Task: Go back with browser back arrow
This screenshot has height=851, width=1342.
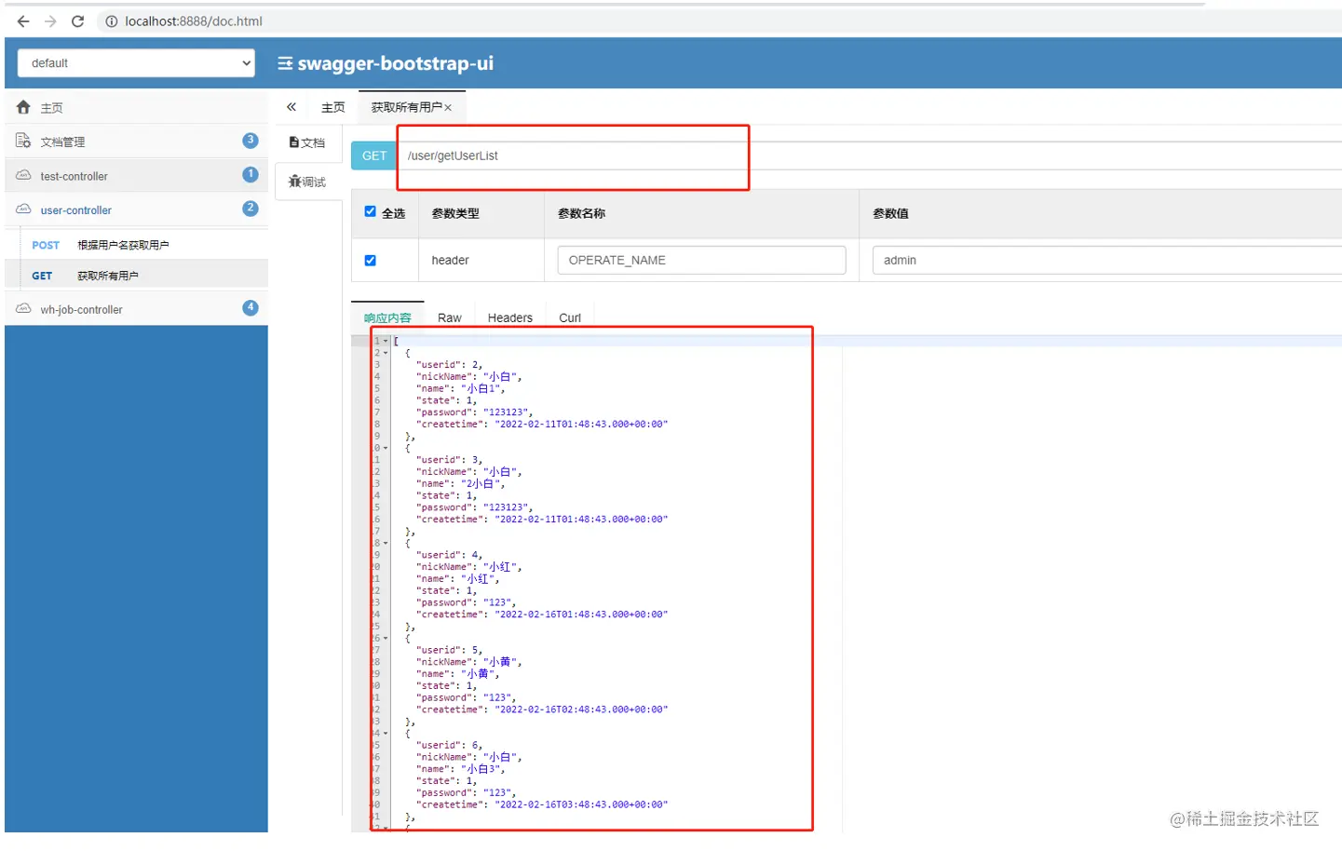Action: 23,21
